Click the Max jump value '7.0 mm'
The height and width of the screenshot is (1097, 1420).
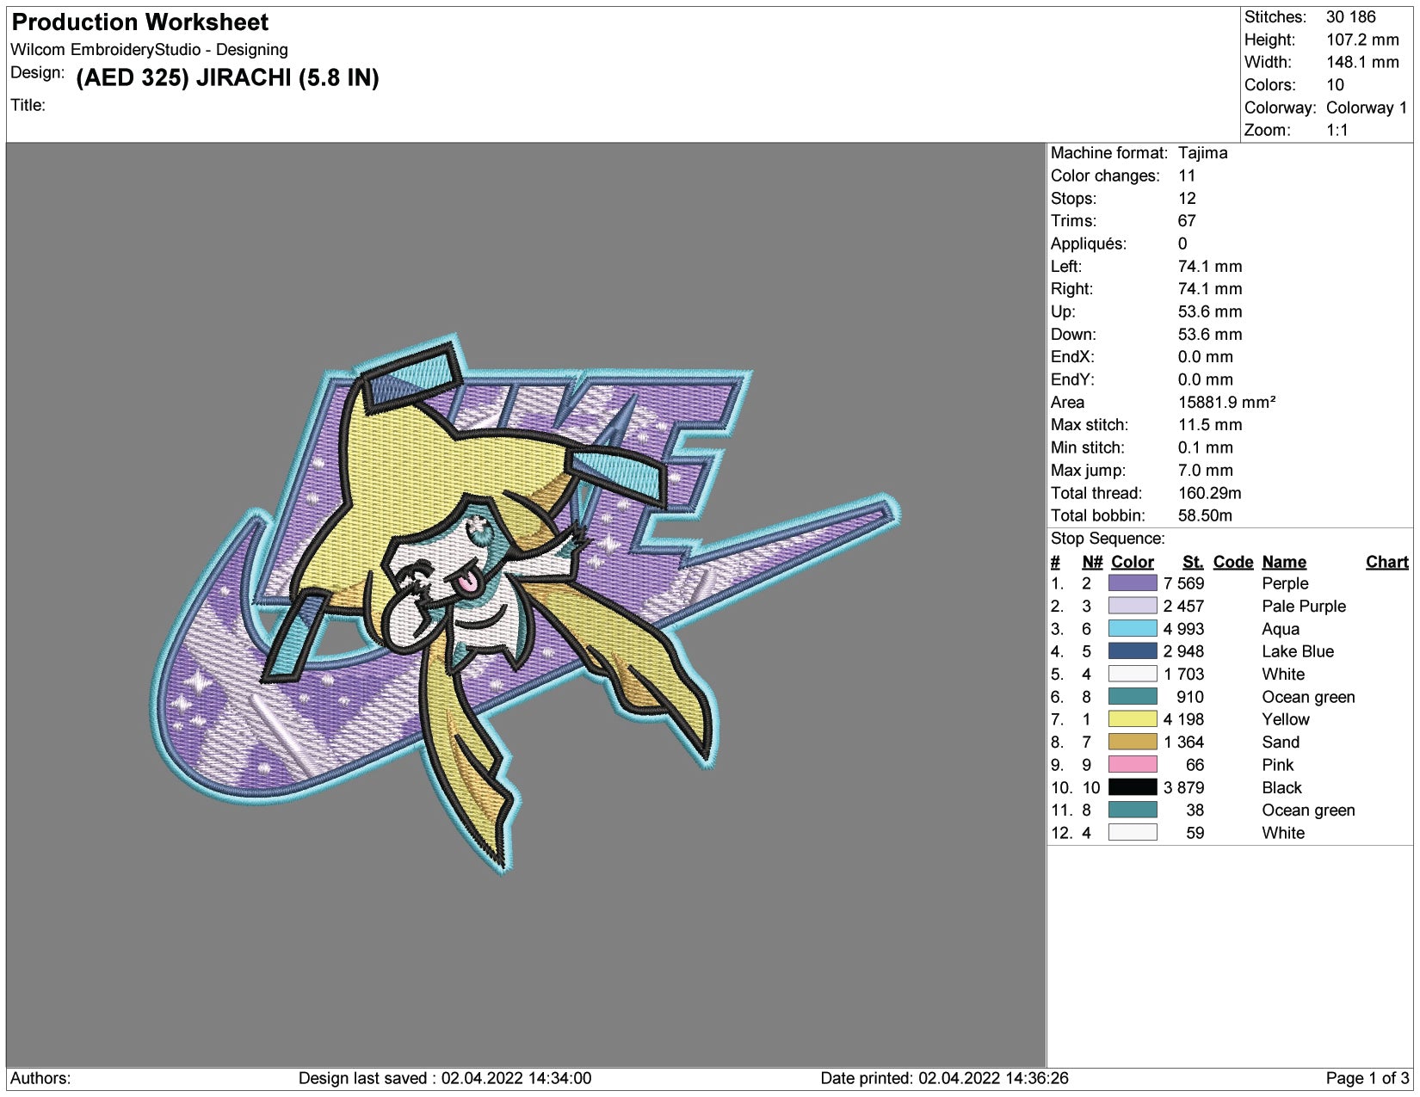[1206, 471]
